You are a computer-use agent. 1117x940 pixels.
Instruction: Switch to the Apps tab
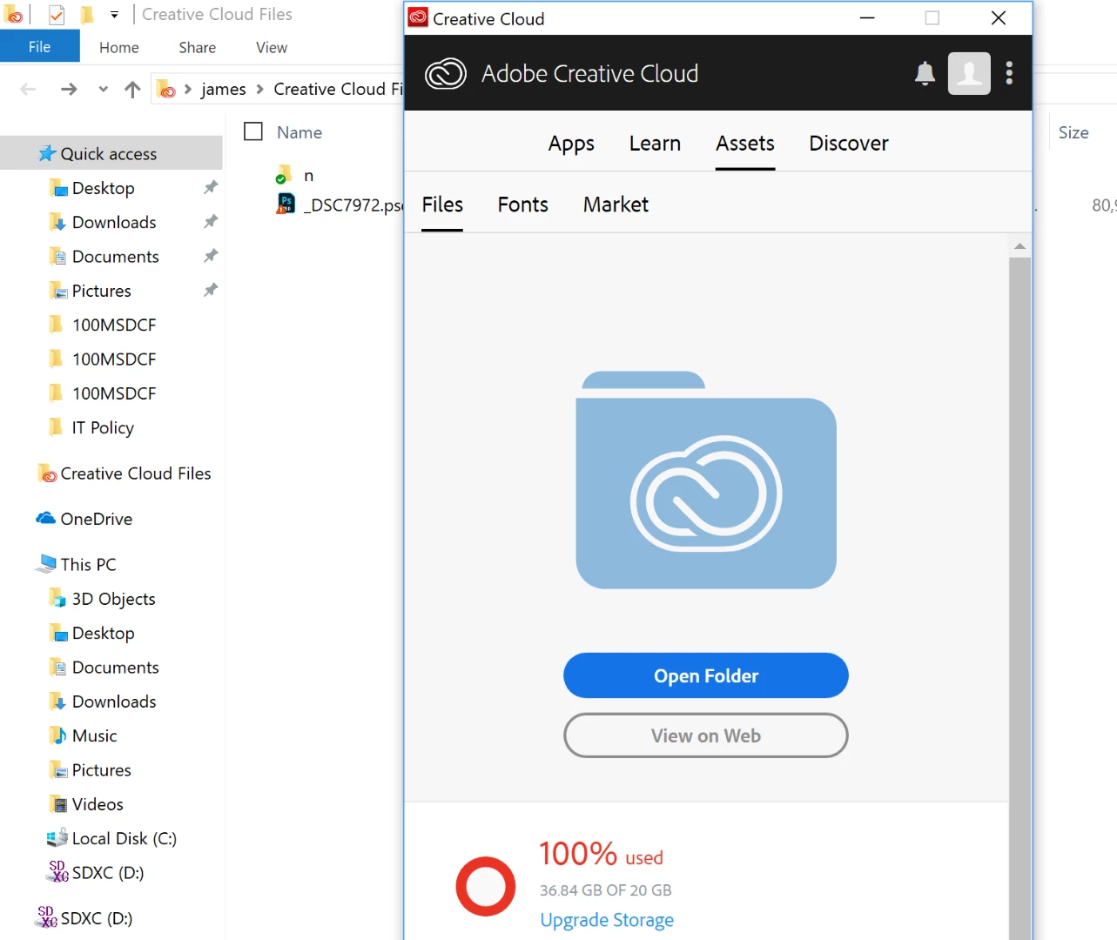[571, 144]
